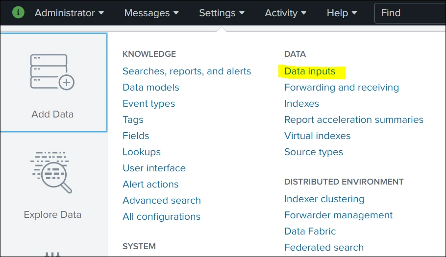Expand the Administrator dropdown menu
Image resolution: width=446 pixels, height=257 pixels.
point(69,13)
